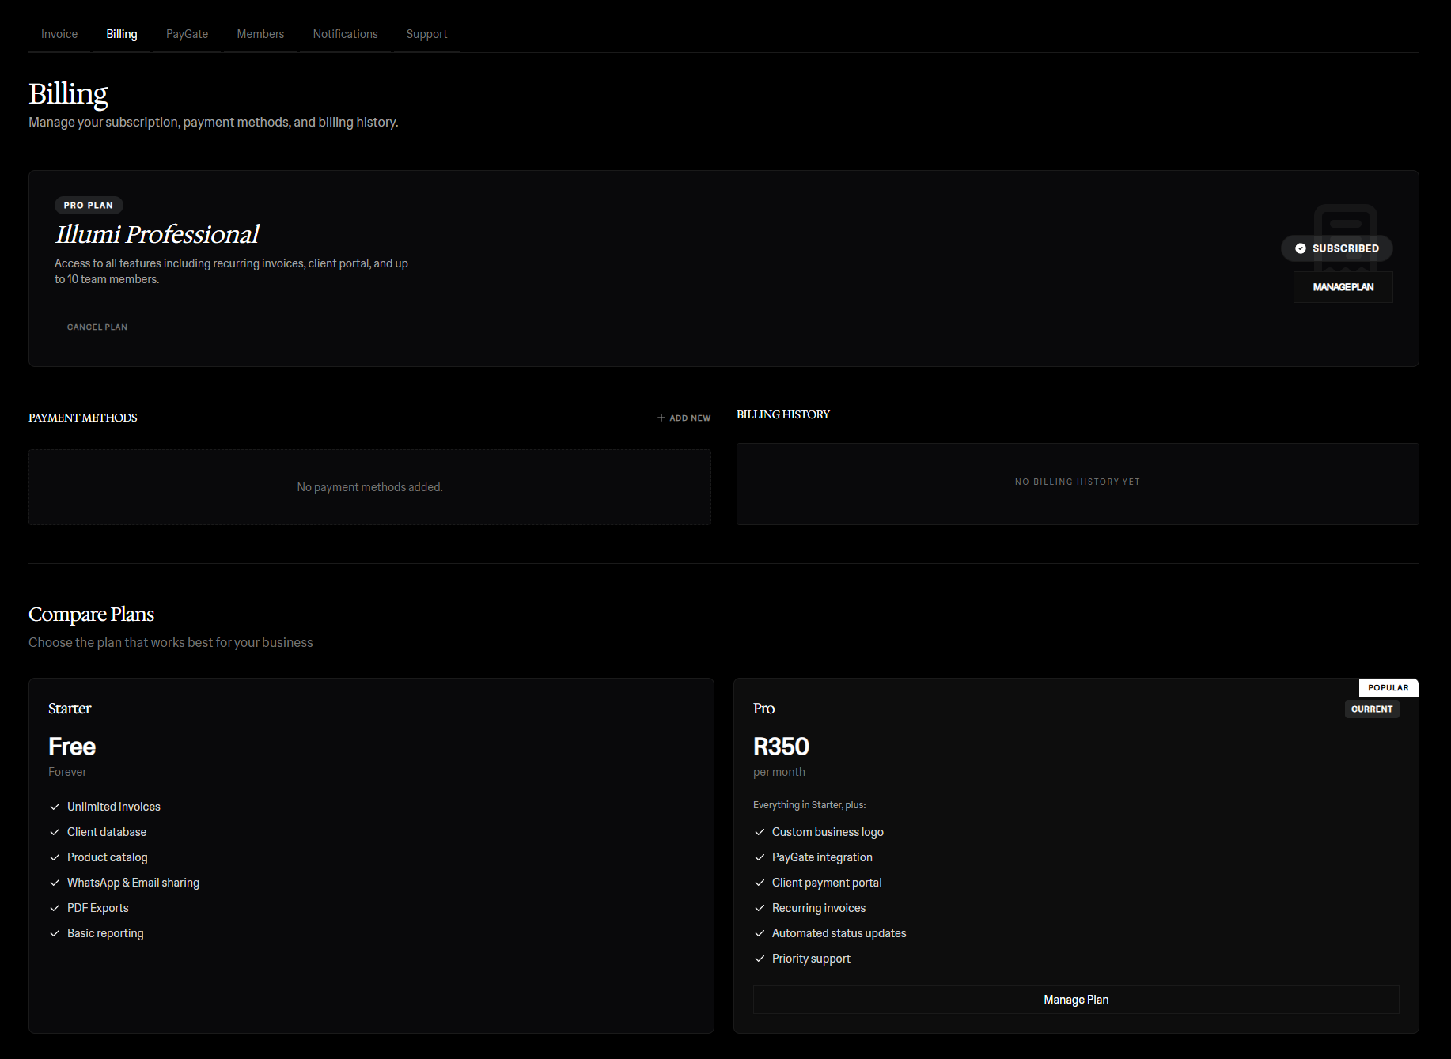
Task: Click the check icon beside Unlimited invoices
Action: [55, 807]
